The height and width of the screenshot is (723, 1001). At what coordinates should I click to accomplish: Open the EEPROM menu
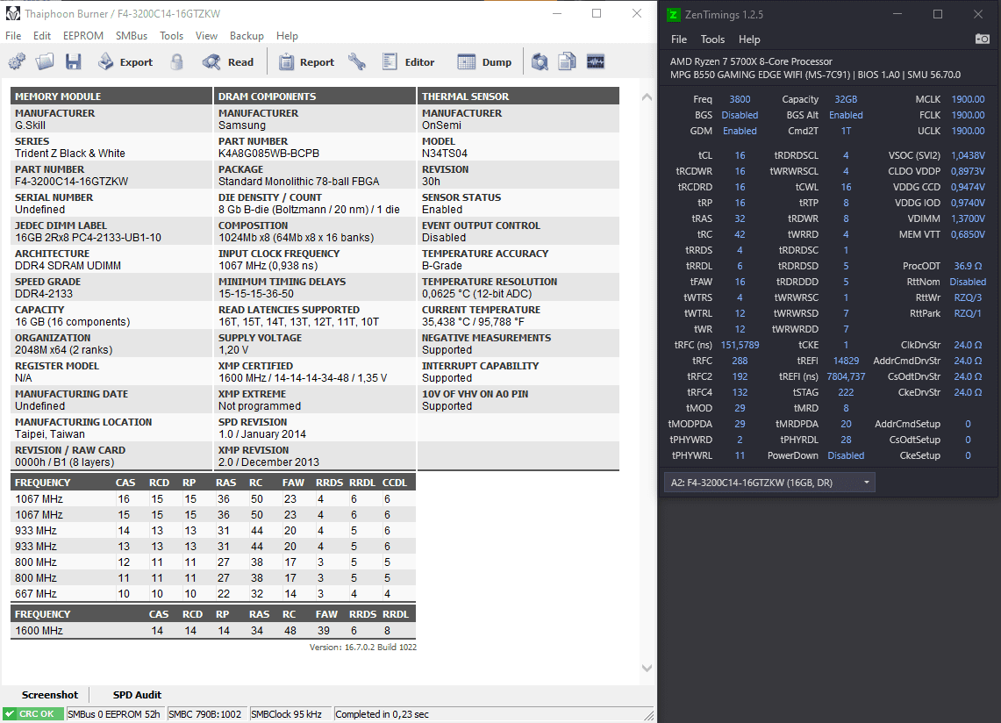(83, 36)
